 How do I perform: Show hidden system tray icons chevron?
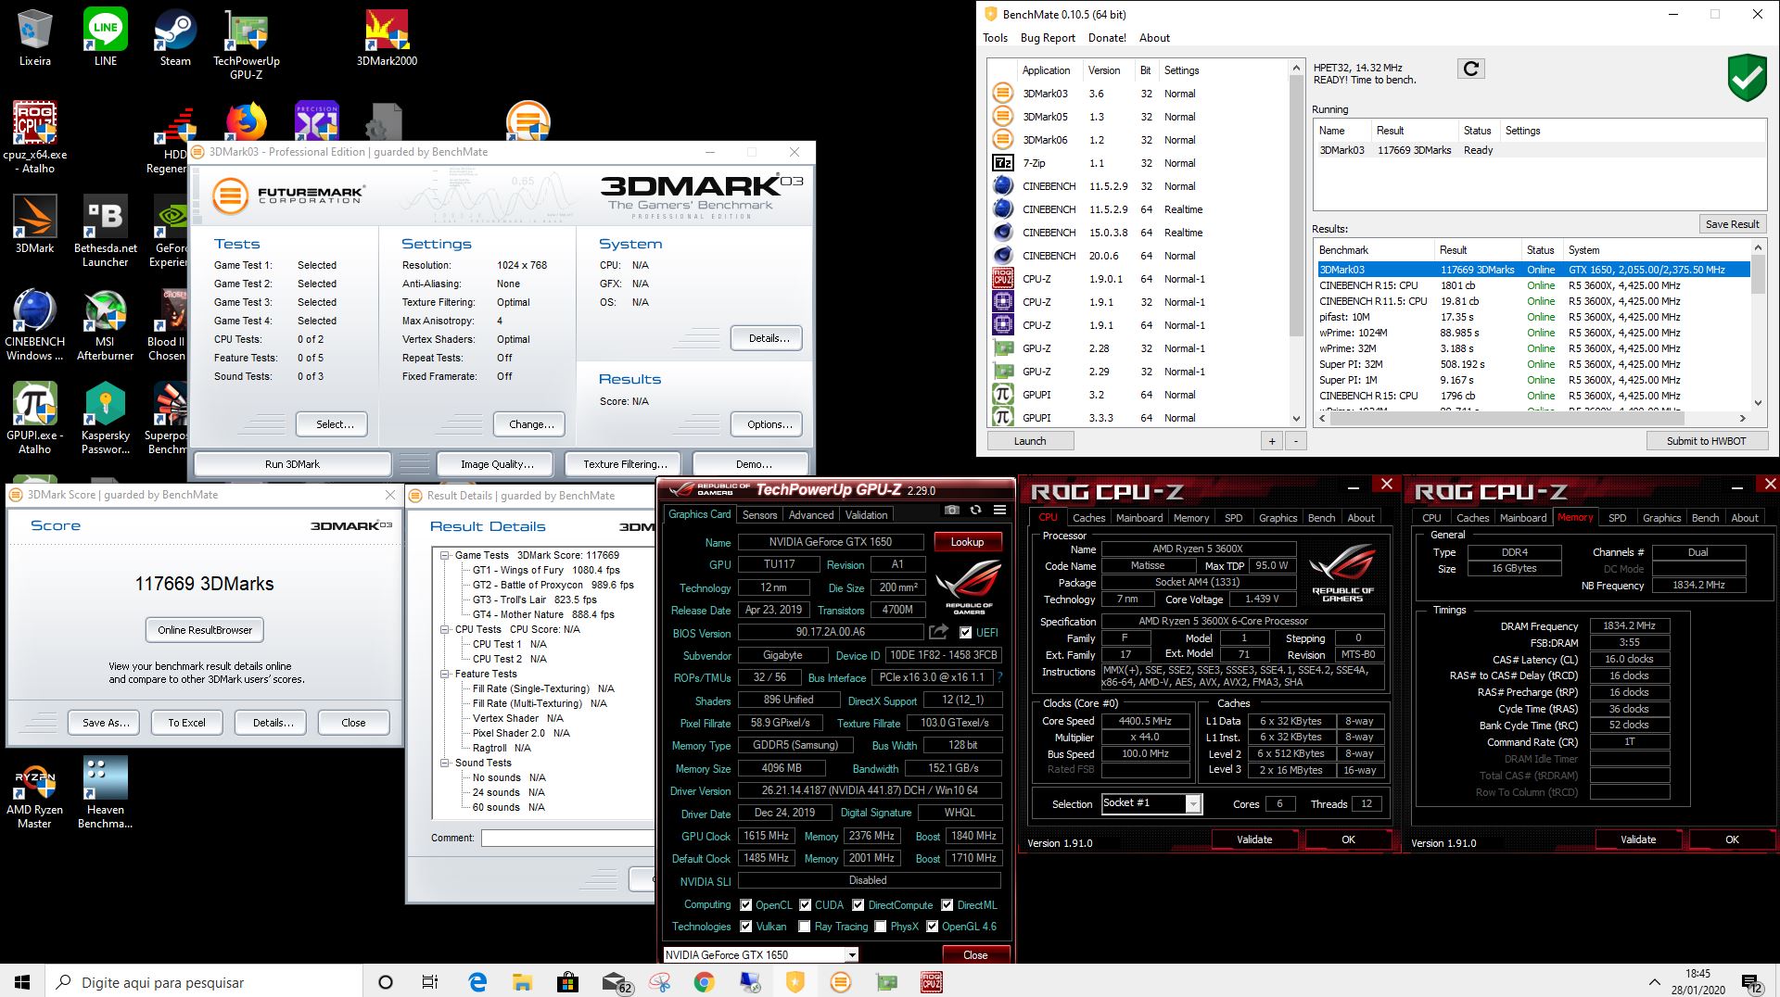[x=1655, y=982]
